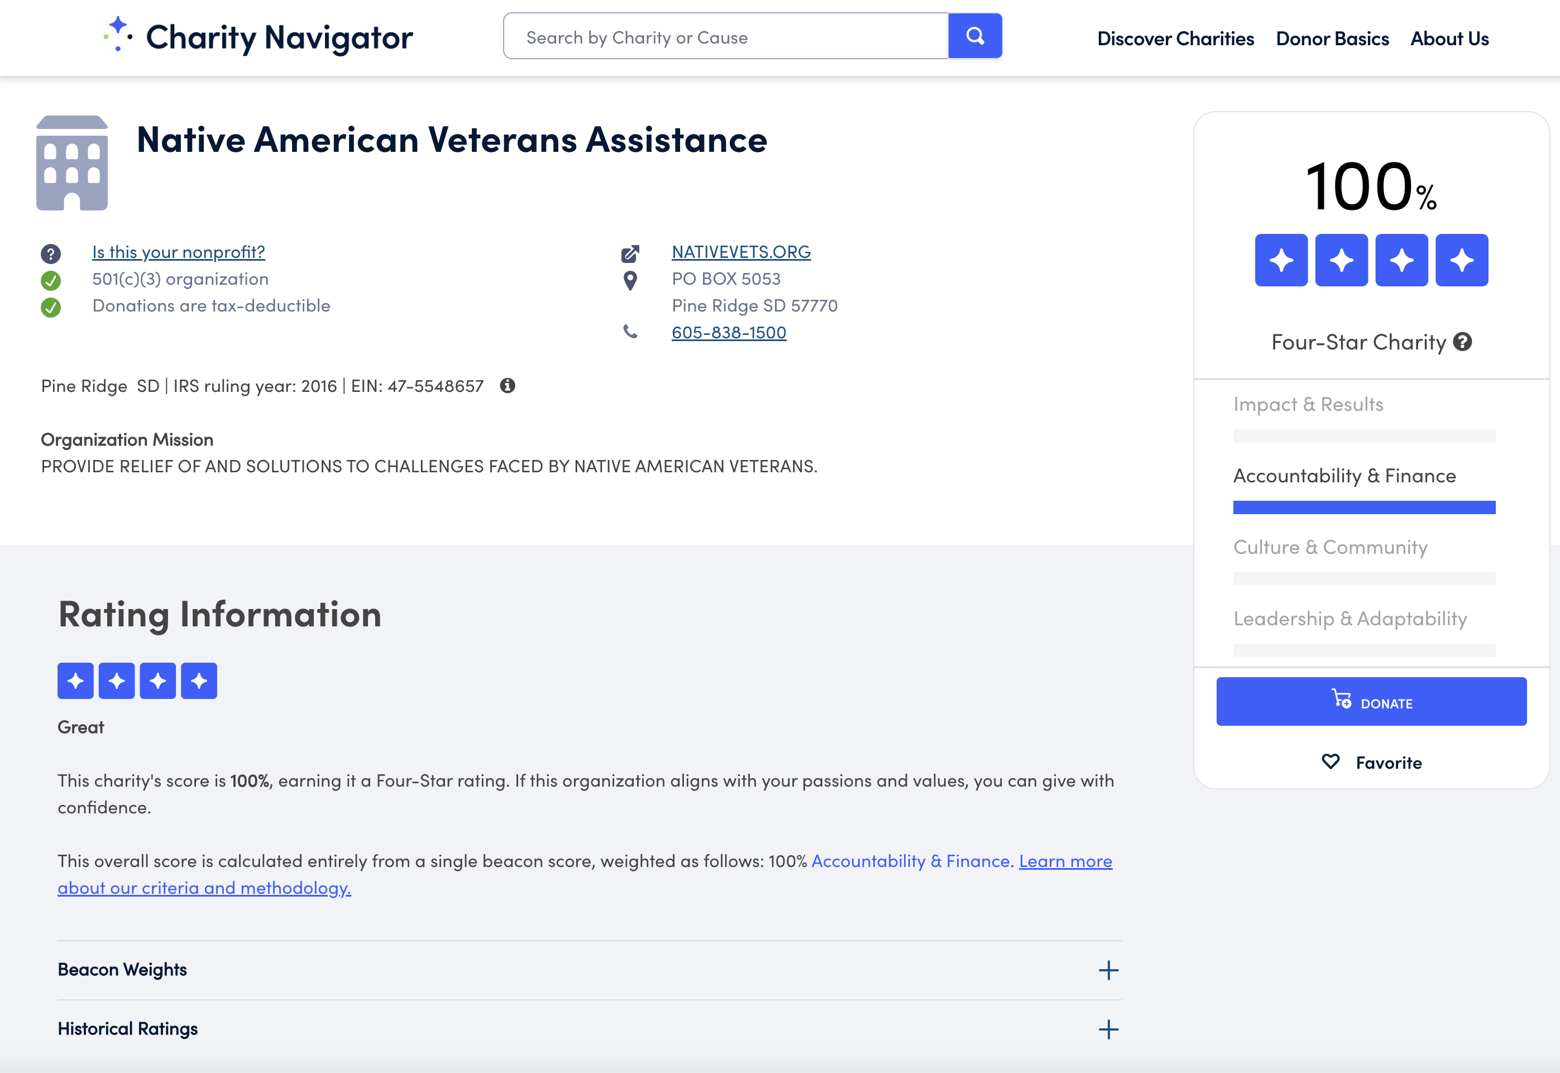Click the blue search magnifier button

click(975, 36)
